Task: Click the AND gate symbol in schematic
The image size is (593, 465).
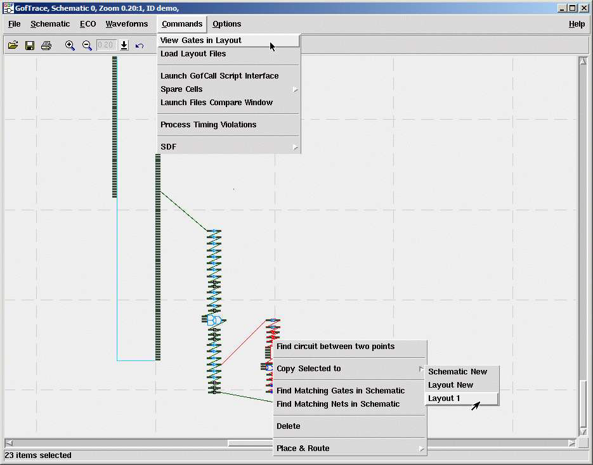Action: (215, 320)
